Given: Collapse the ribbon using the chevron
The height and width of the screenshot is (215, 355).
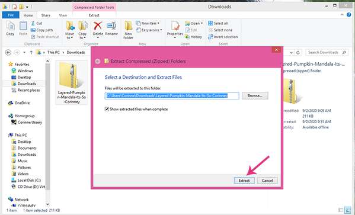Looking at the screenshot, I should click(x=342, y=15).
